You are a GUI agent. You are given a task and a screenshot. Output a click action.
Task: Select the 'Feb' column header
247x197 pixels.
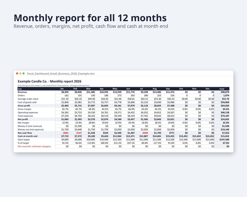pos(75,89)
